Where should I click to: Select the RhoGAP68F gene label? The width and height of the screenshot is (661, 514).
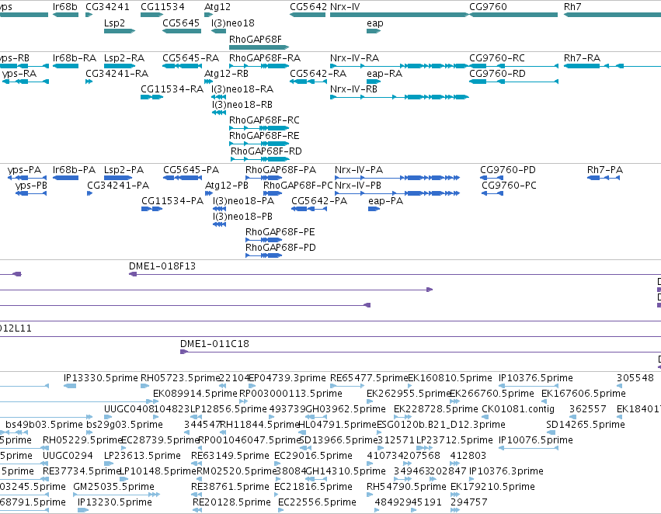pyautogui.click(x=255, y=39)
